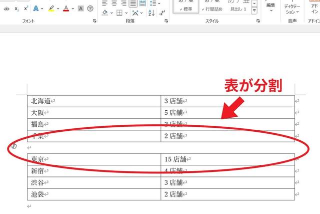Open shading color dropdown arrow
Screen dimensions: 320x214
point(111,13)
